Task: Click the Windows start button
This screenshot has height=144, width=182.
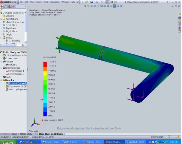Action: pos(8,142)
